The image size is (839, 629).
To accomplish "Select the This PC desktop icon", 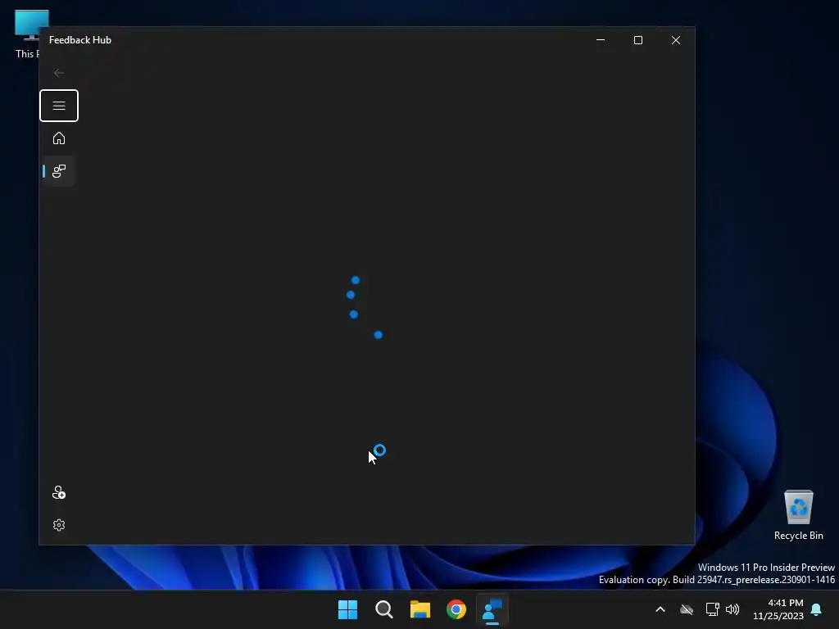I will click(27, 34).
